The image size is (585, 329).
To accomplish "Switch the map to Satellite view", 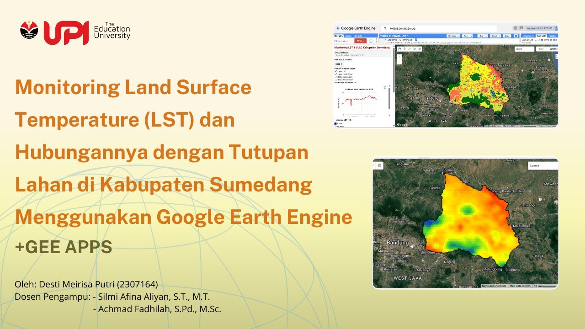I will click(553, 49).
